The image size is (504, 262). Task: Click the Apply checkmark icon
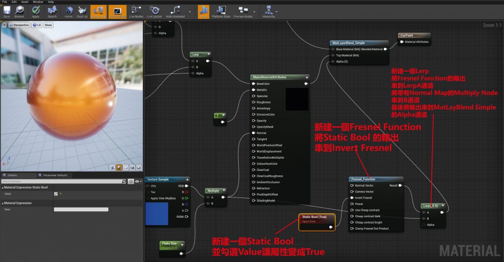[35, 11]
